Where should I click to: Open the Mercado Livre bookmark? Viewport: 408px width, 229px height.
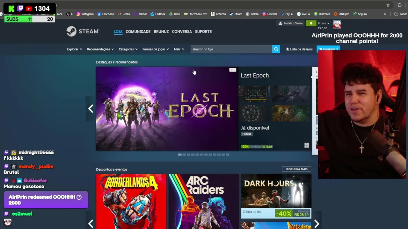click(x=196, y=14)
